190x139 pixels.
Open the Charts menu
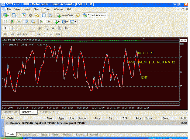[37, 9]
